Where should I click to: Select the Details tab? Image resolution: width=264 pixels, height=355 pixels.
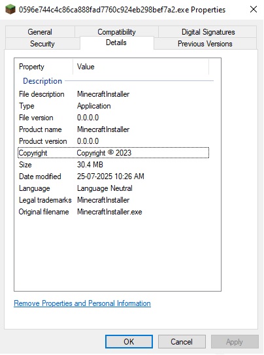point(116,42)
